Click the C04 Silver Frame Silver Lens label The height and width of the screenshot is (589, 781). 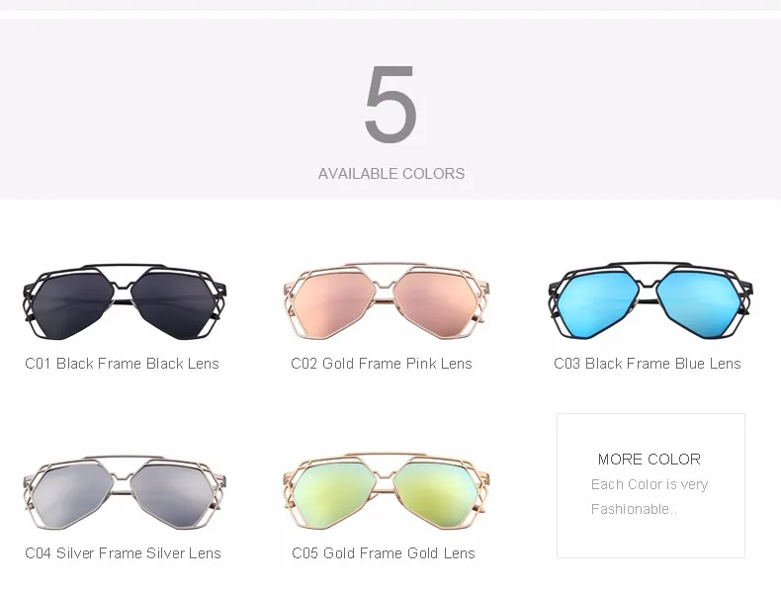click(123, 553)
